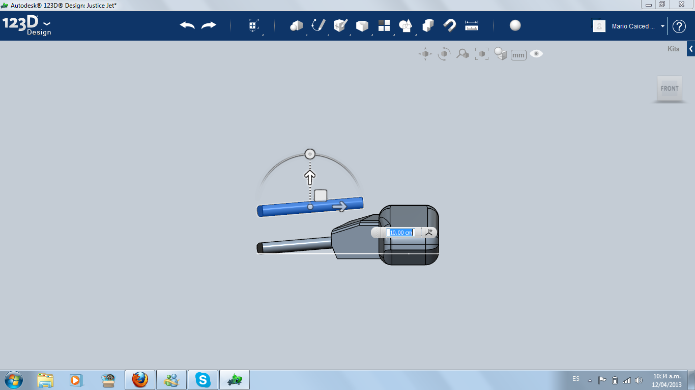Click the square planar move handle
Viewport: 695px width, 390px height.
point(321,195)
